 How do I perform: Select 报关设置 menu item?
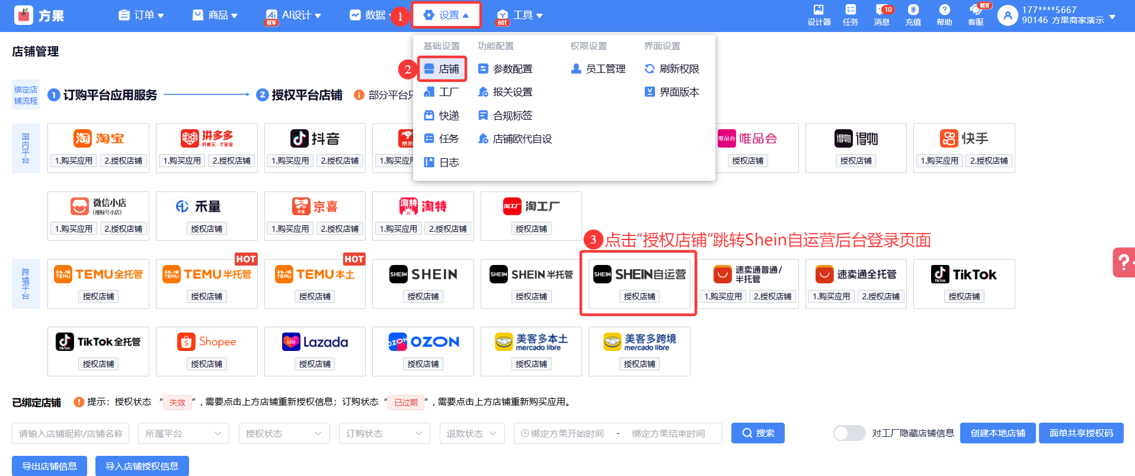(x=505, y=92)
